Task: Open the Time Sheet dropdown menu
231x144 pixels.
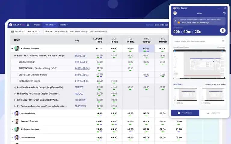Action: click(50, 25)
